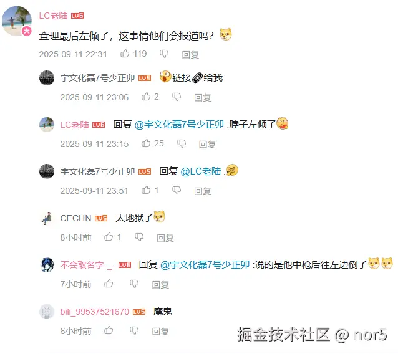Like the 魔鬼 comment by bili_99537521670
Image resolution: width=398 pixels, height=354 pixels.
pyautogui.click(x=109, y=330)
